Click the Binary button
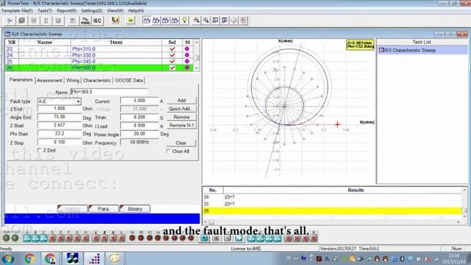The height and width of the screenshot is (265, 471). 135,208
